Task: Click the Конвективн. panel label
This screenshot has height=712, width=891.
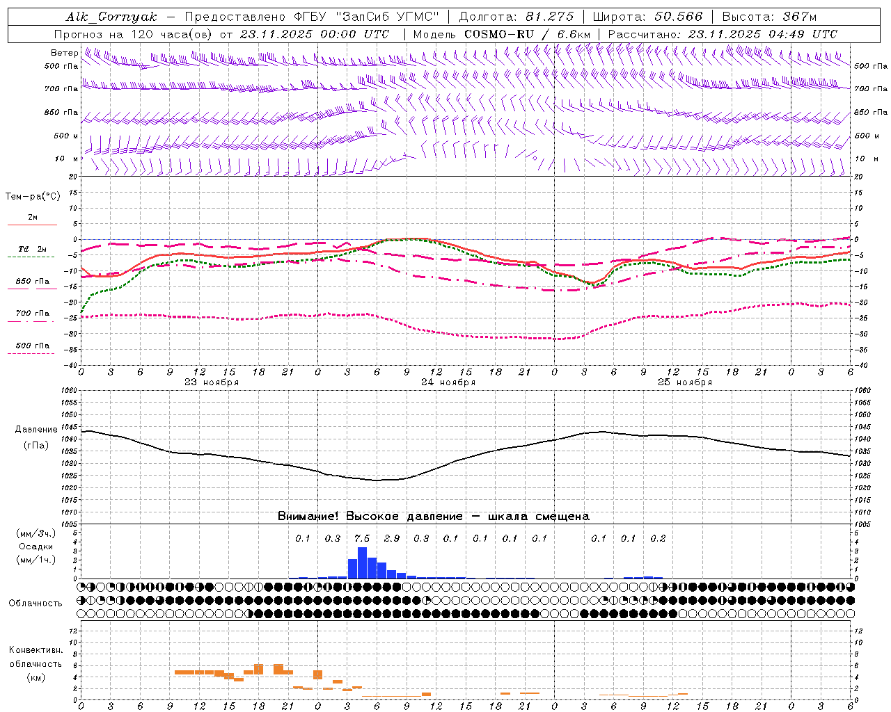Action: (x=36, y=650)
